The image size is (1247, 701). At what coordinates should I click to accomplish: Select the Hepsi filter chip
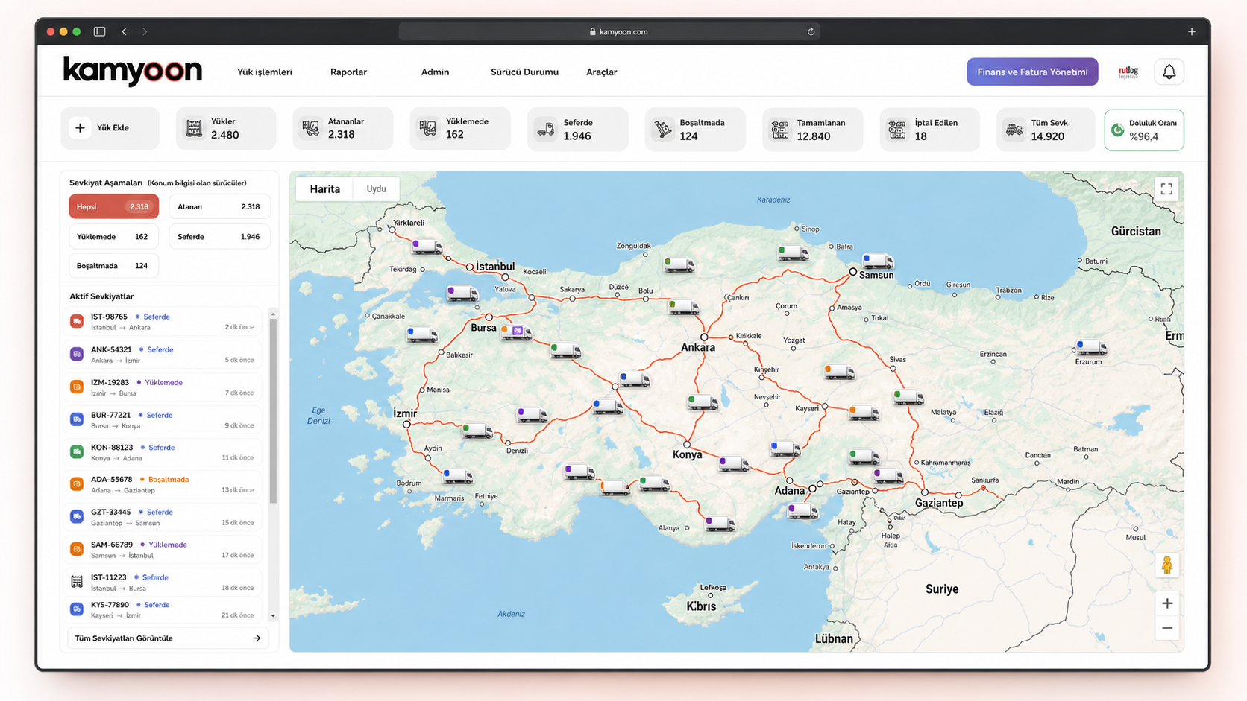click(113, 206)
